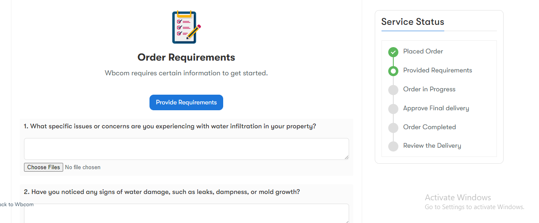Select the Provided Requirements status step
This screenshot has width=539, height=223.
tap(438, 70)
